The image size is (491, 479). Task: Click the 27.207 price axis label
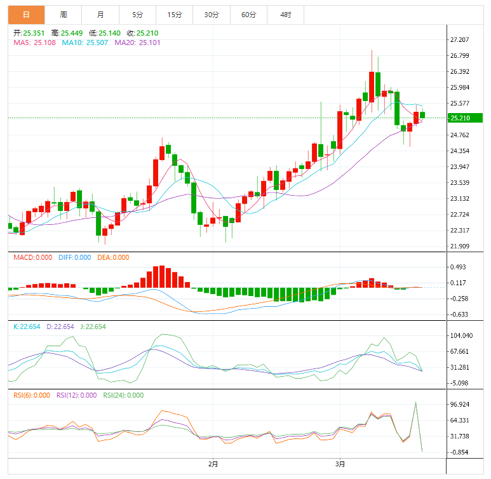point(460,40)
